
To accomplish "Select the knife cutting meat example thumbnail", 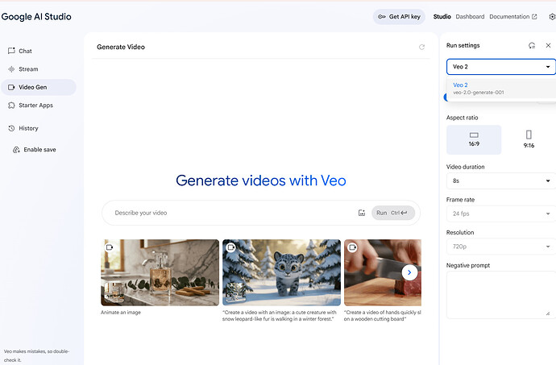I will pyautogui.click(x=383, y=272).
